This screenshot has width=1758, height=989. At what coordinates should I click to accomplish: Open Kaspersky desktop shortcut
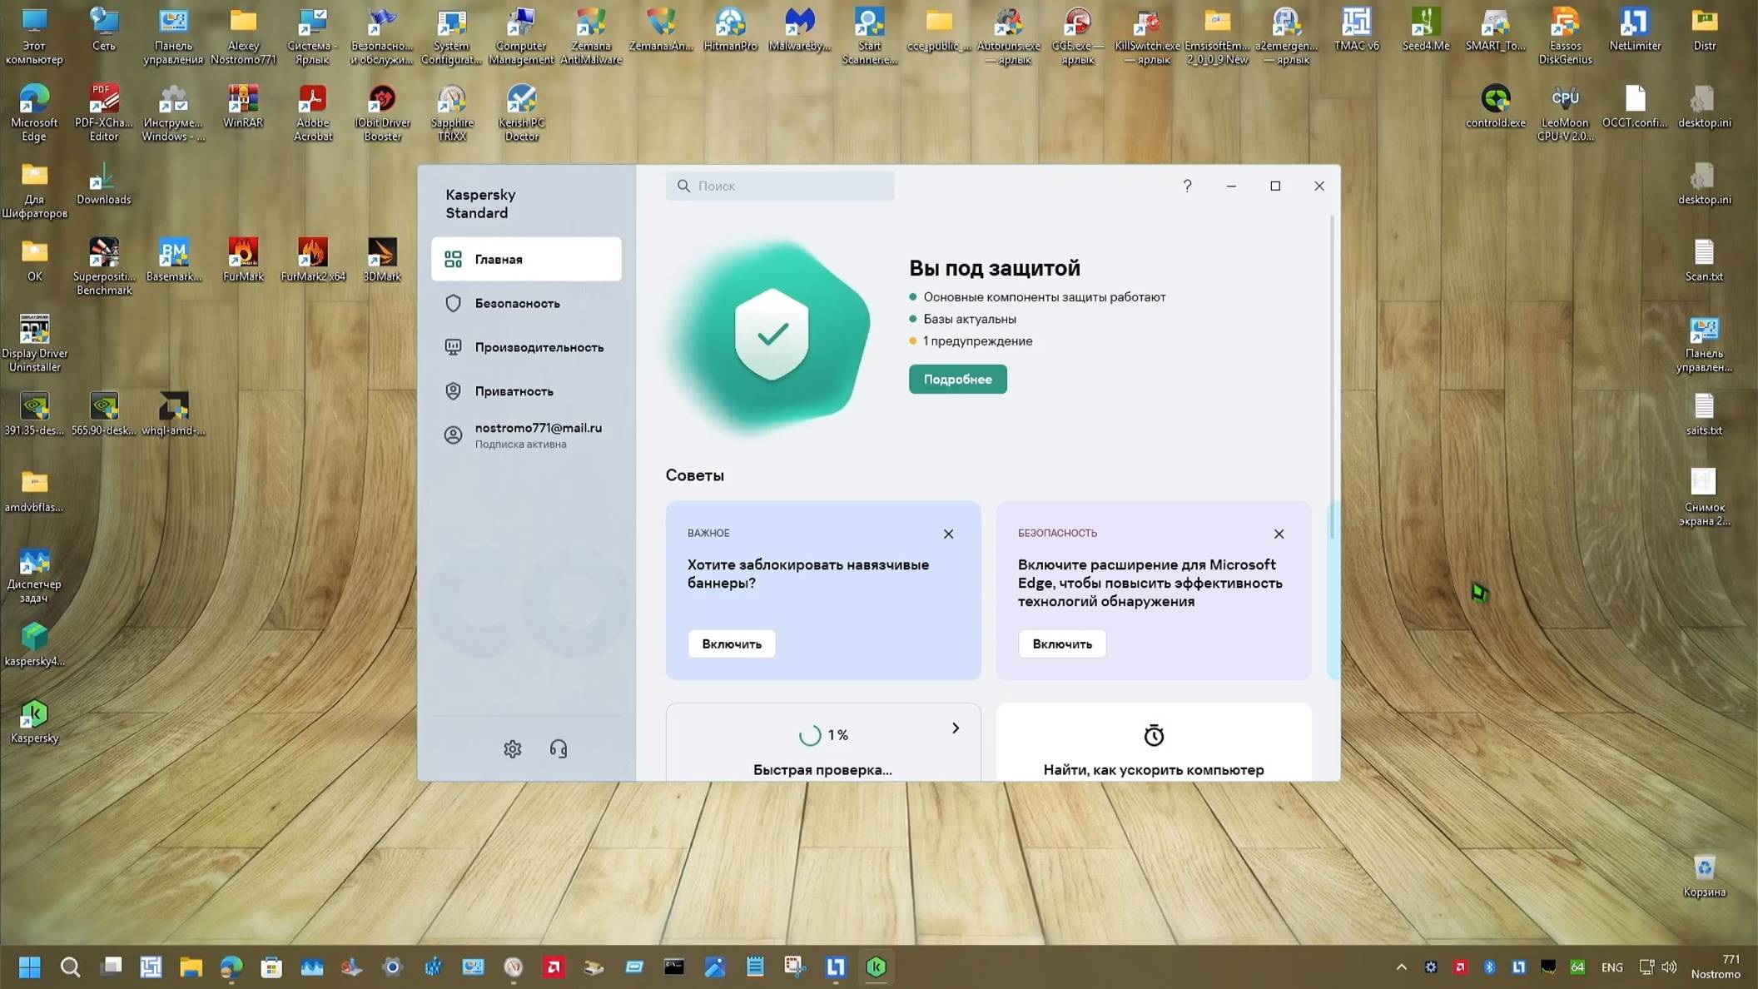(34, 715)
